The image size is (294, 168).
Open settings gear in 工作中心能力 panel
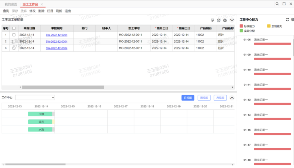click(293, 20)
